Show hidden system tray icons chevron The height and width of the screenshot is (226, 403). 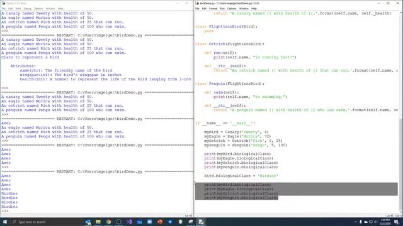click(x=356, y=222)
